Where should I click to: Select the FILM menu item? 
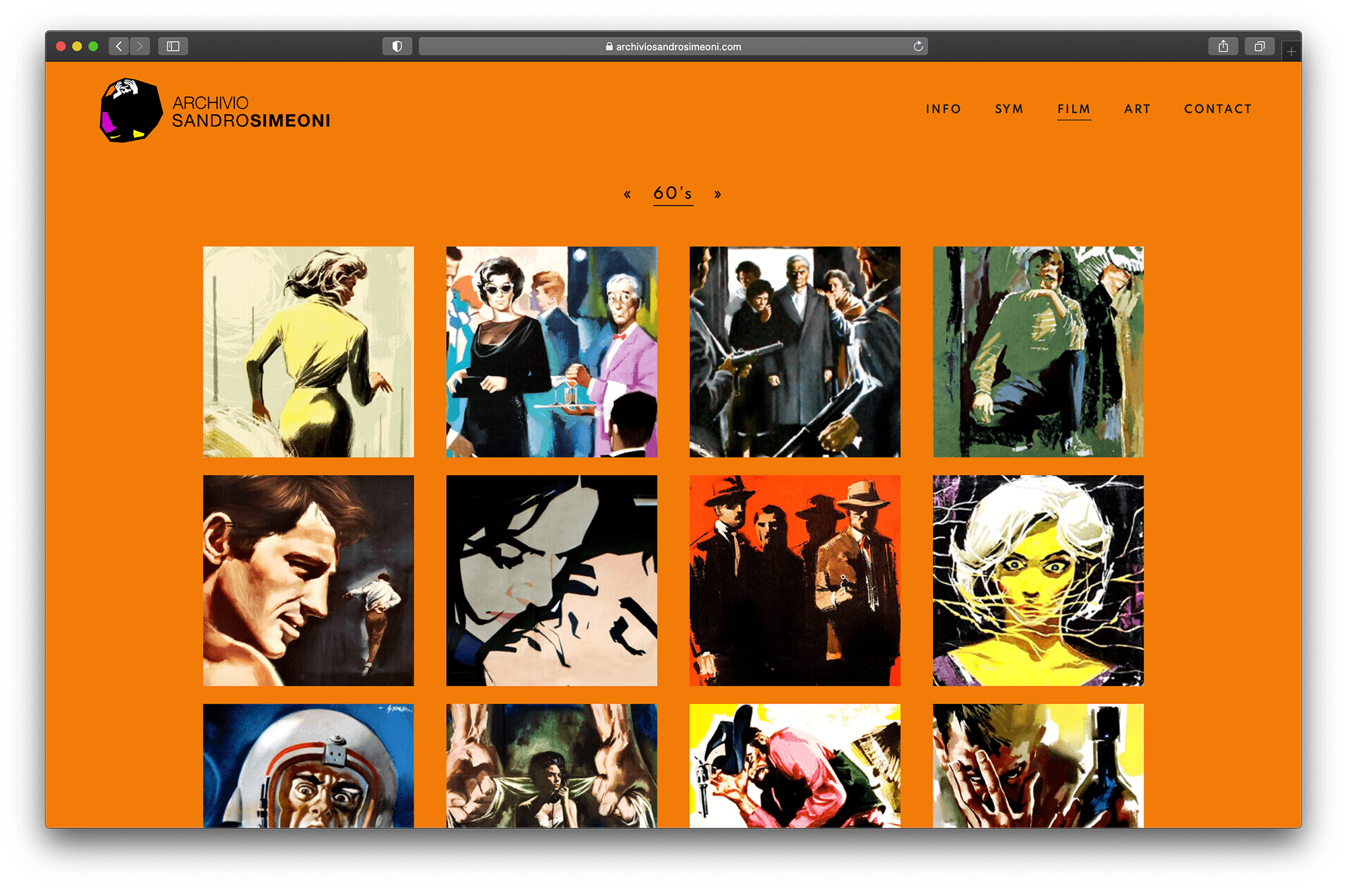pyautogui.click(x=1074, y=109)
